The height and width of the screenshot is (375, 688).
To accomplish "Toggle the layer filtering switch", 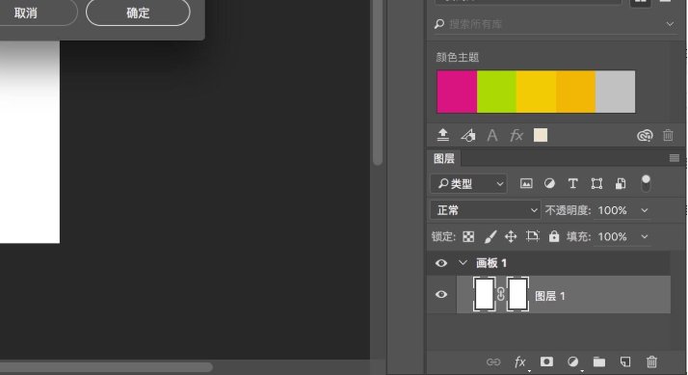I will click(x=646, y=183).
